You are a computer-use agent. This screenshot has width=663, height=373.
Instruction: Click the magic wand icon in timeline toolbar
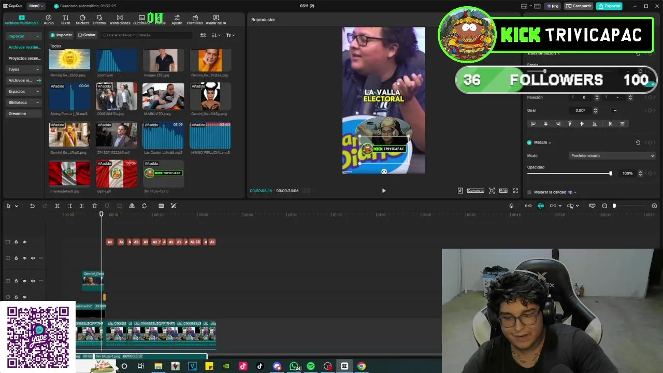pyautogui.click(x=174, y=206)
